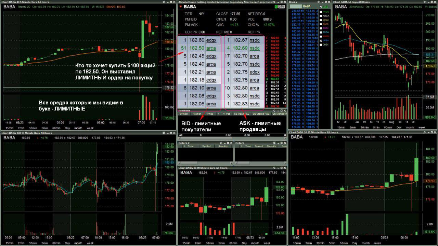Enable the ARCA checkbox in Books
The image size is (438, 246).
click(x=320, y=16)
